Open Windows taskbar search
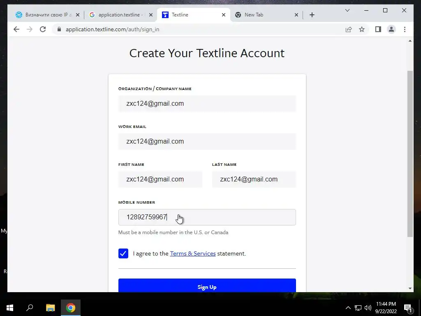The width and height of the screenshot is (421, 316). pyautogui.click(x=30, y=308)
